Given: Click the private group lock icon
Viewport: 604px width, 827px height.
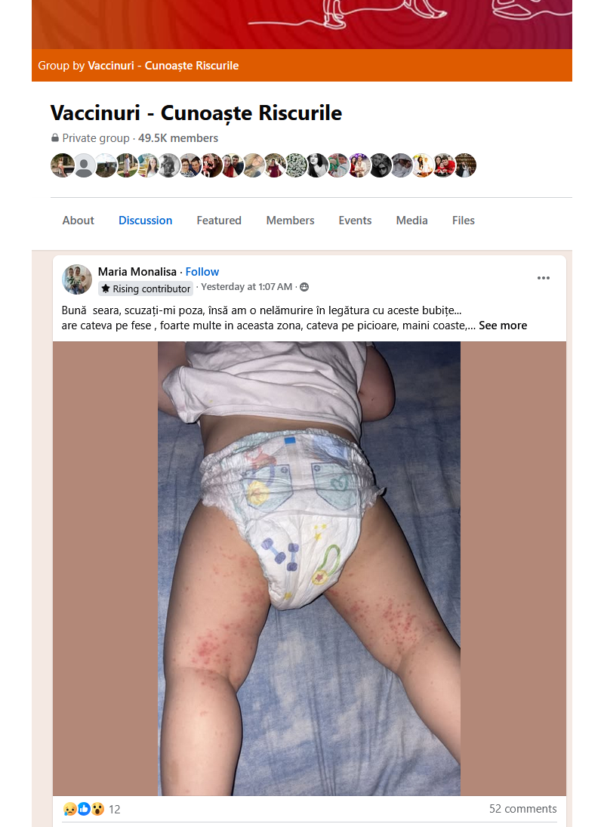Looking at the screenshot, I should [x=55, y=138].
